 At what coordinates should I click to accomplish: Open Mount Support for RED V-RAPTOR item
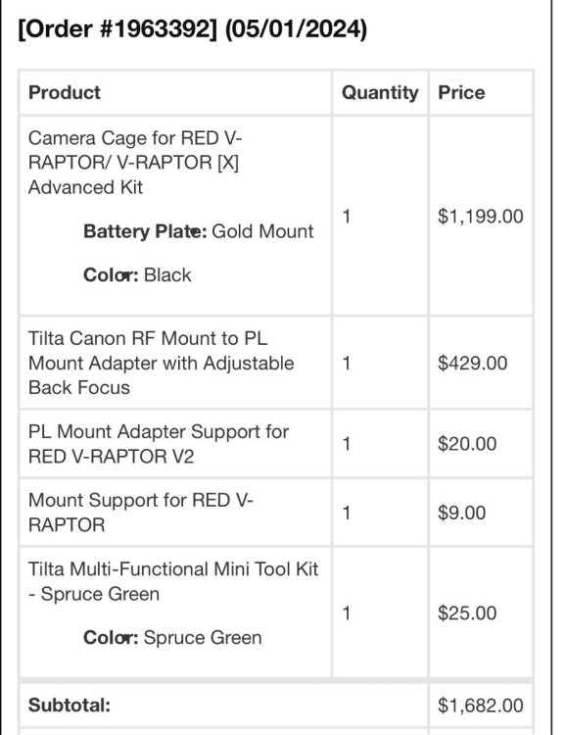(x=141, y=513)
